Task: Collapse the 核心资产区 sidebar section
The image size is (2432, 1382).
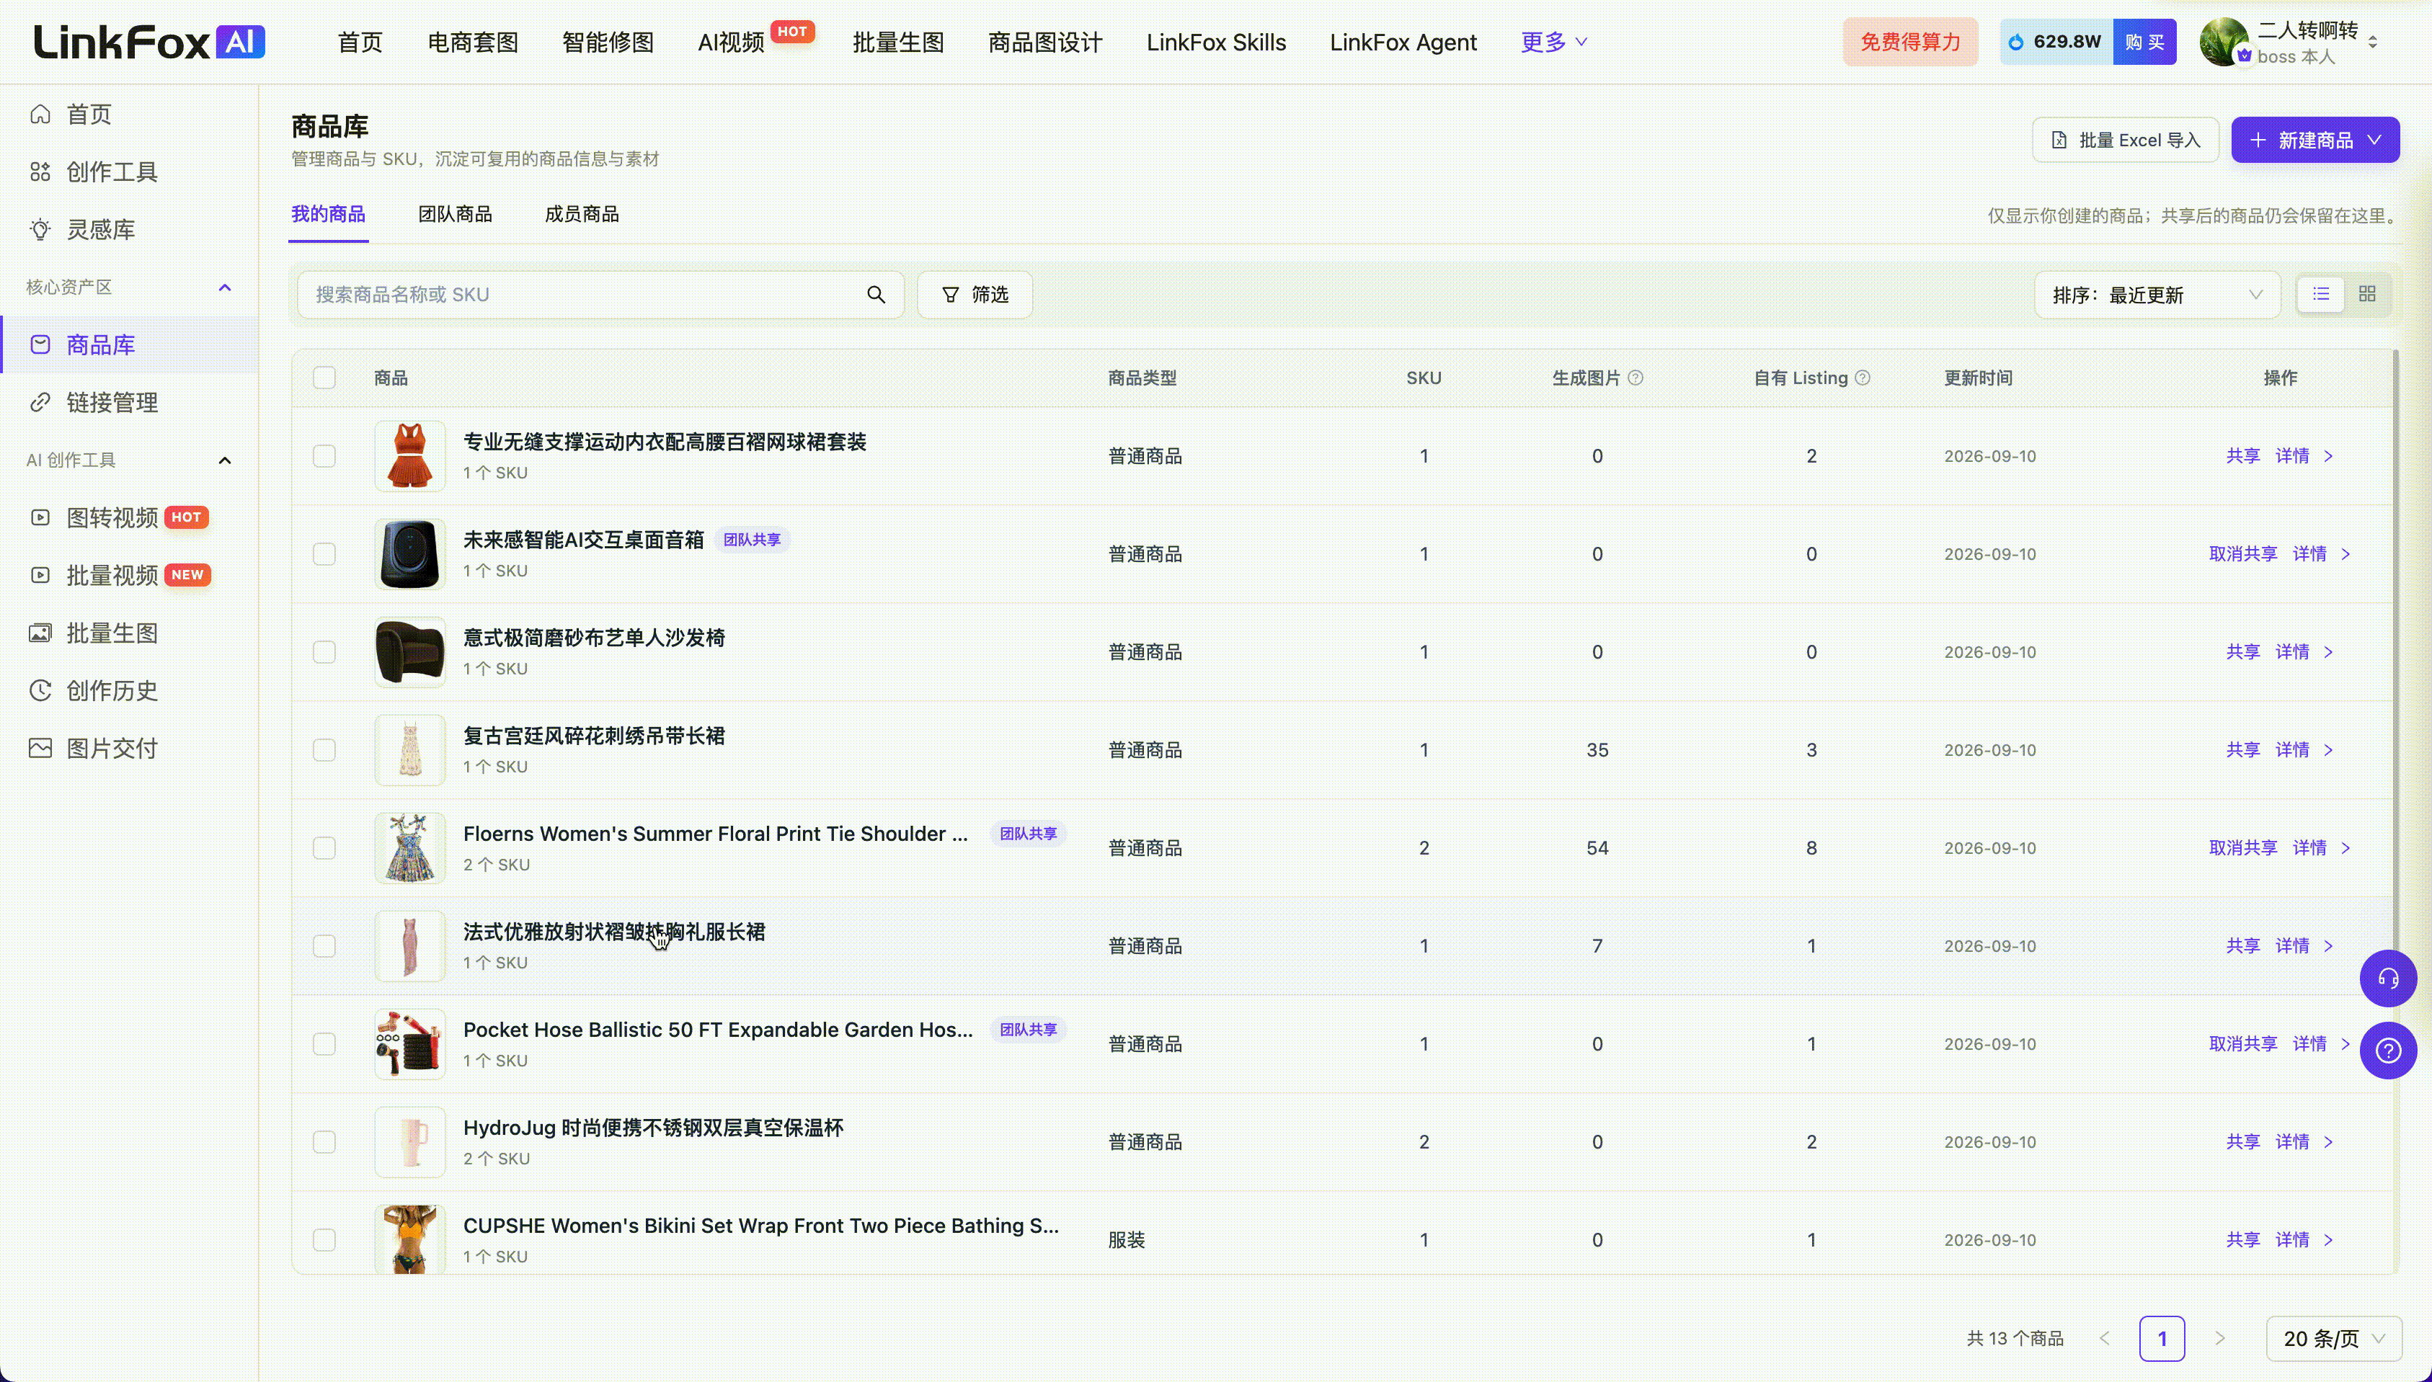Action: (225, 287)
